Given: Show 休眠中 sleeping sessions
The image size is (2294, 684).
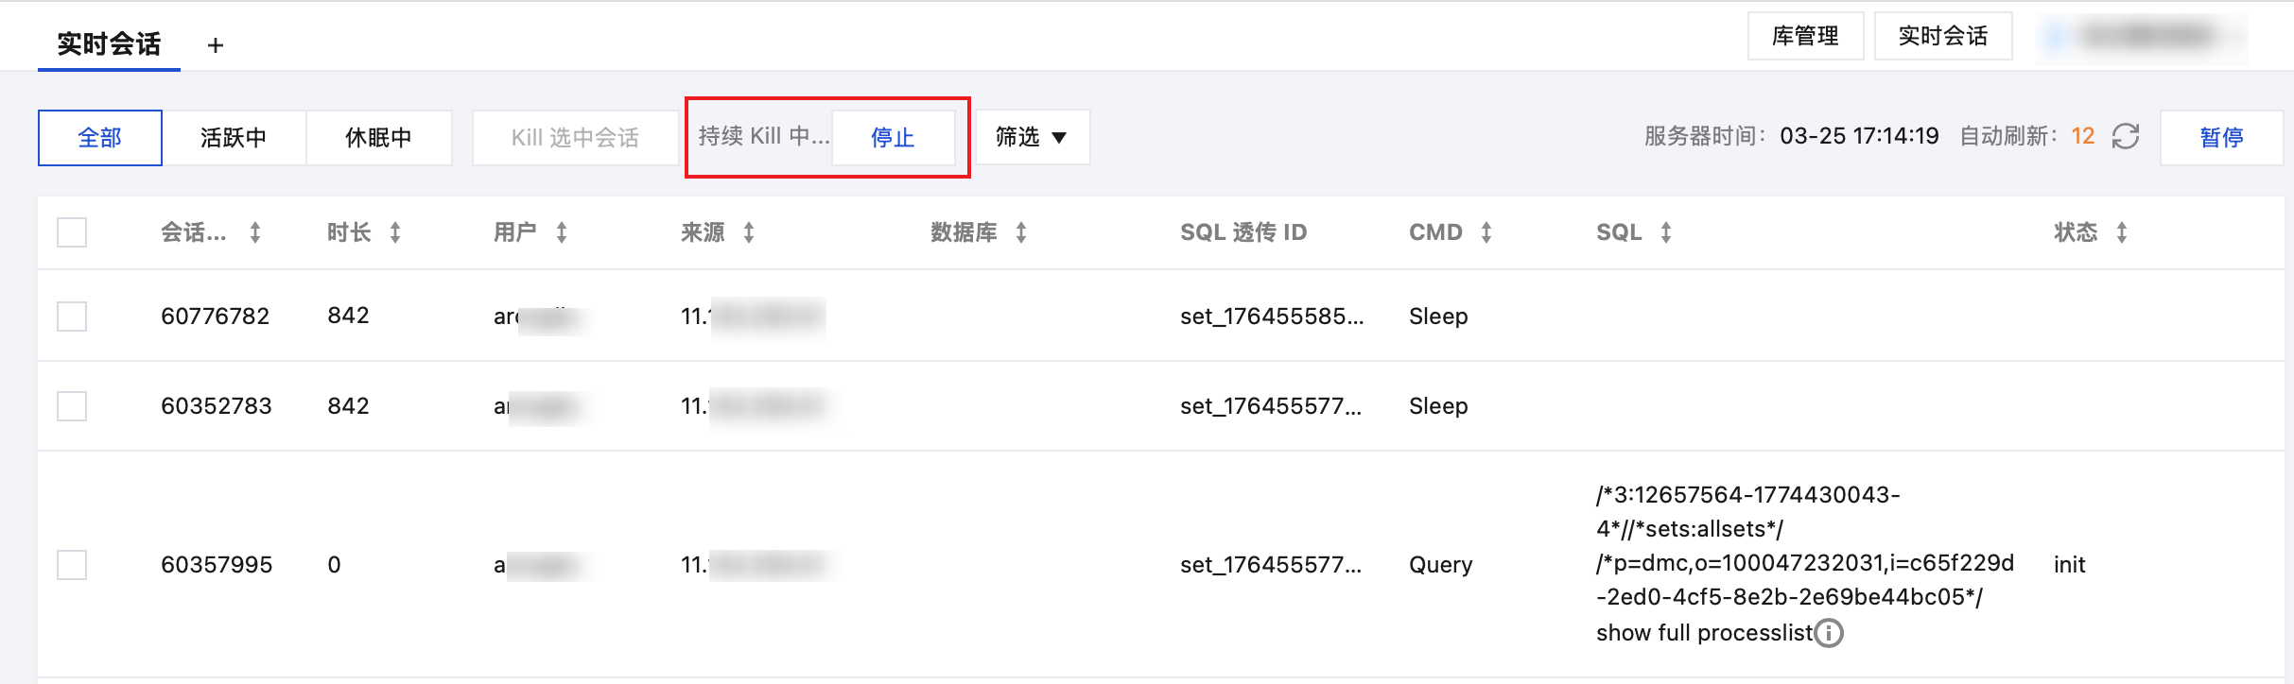Looking at the screenshot, I should [378, 138].
